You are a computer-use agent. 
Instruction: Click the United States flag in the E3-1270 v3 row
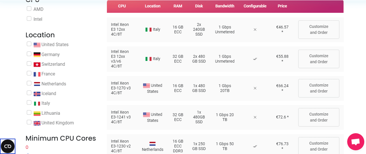point(147,85)
